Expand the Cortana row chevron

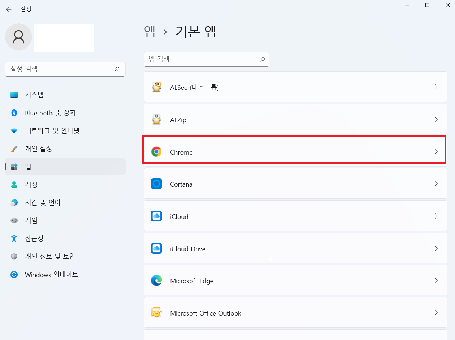coord(436,184)
